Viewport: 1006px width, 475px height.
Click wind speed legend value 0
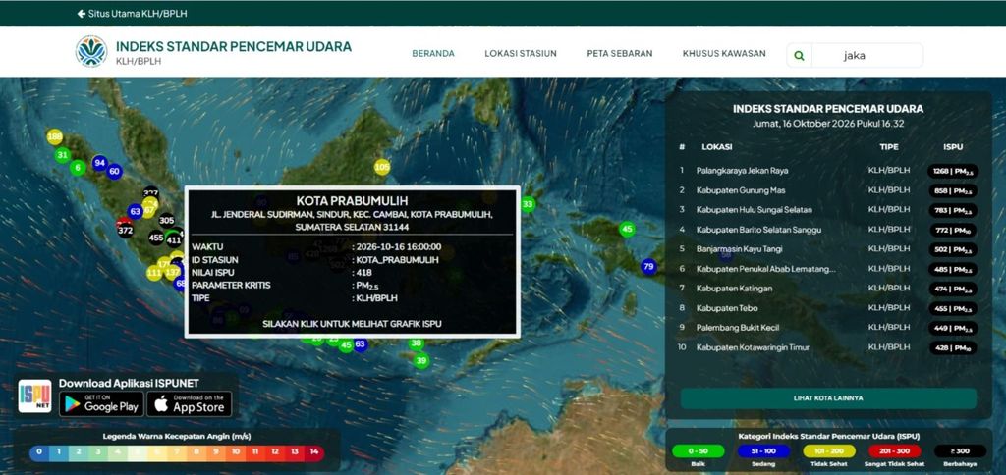pyautogui.click(x=39, y=451)
